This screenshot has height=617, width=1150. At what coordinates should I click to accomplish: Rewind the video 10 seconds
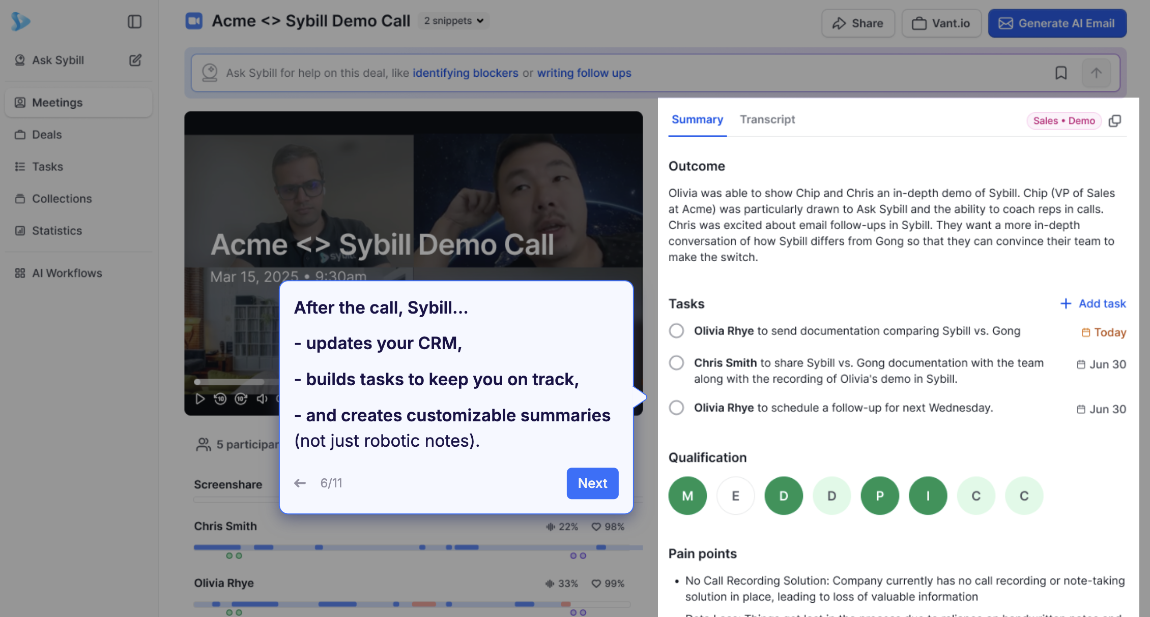click(220, 399)
